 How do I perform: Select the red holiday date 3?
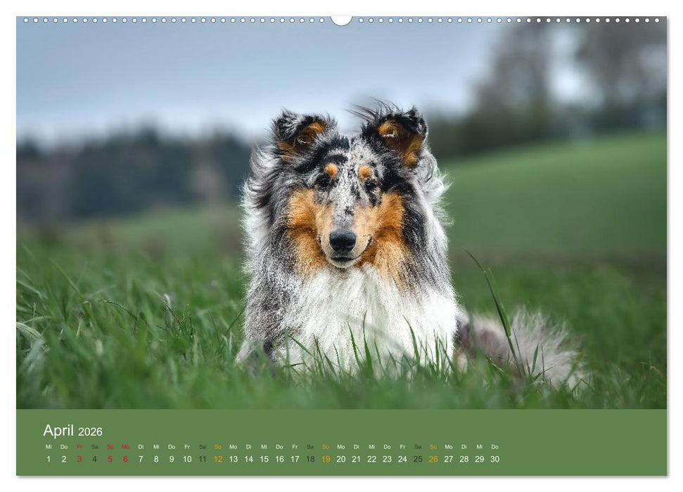pos(78,458)
